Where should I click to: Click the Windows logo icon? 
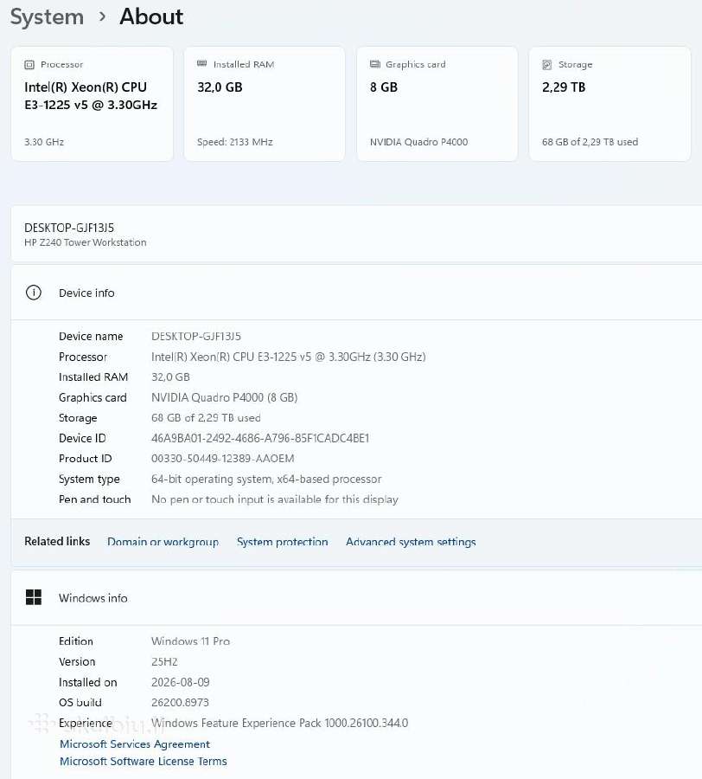pos(34,597)
